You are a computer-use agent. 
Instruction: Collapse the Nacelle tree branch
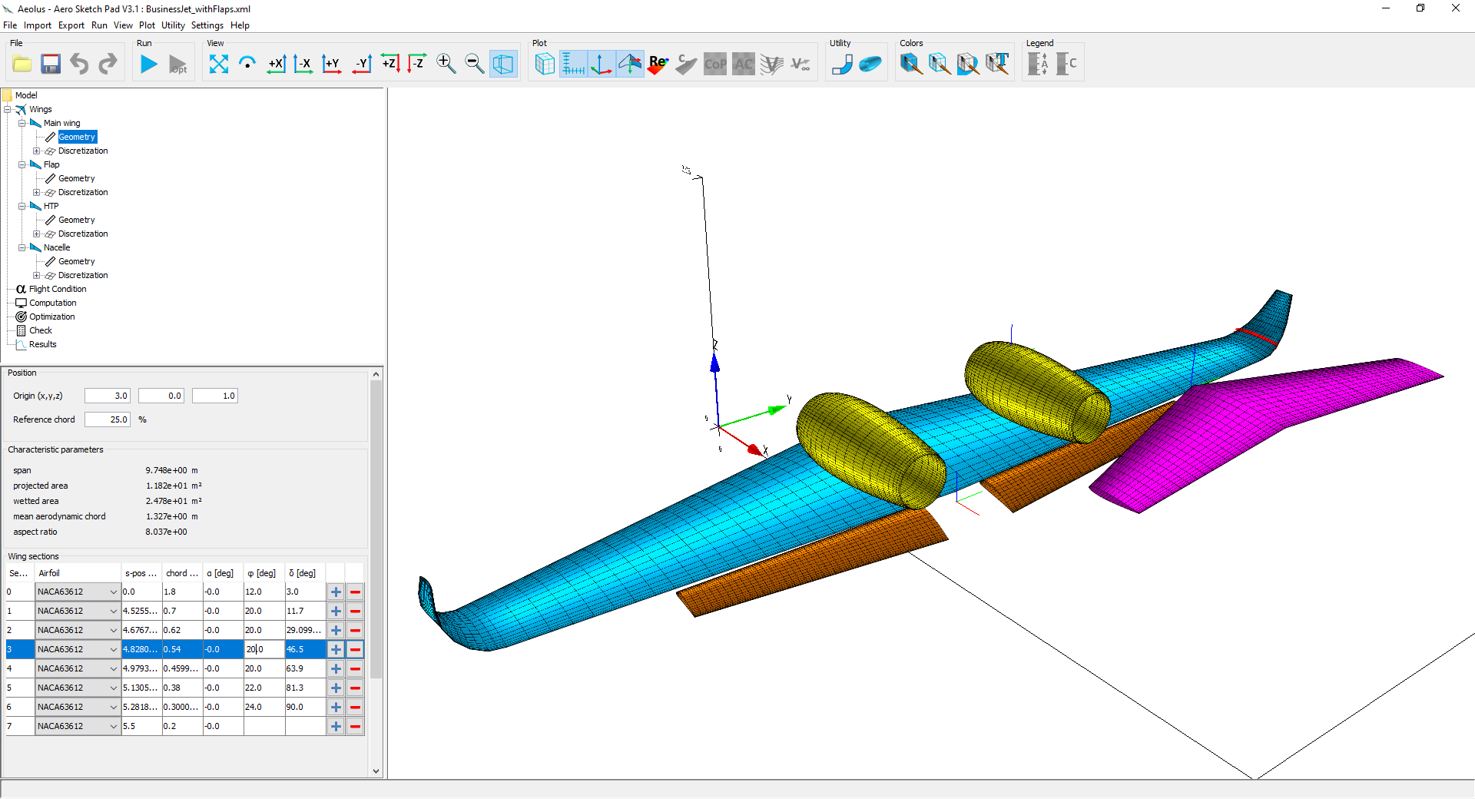22,247
